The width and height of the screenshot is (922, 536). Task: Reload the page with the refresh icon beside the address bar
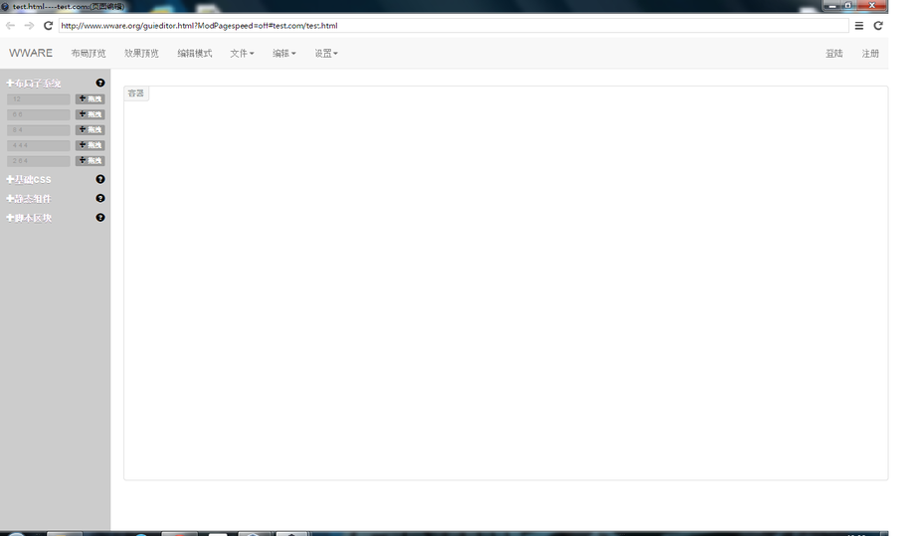pos(48,25)
